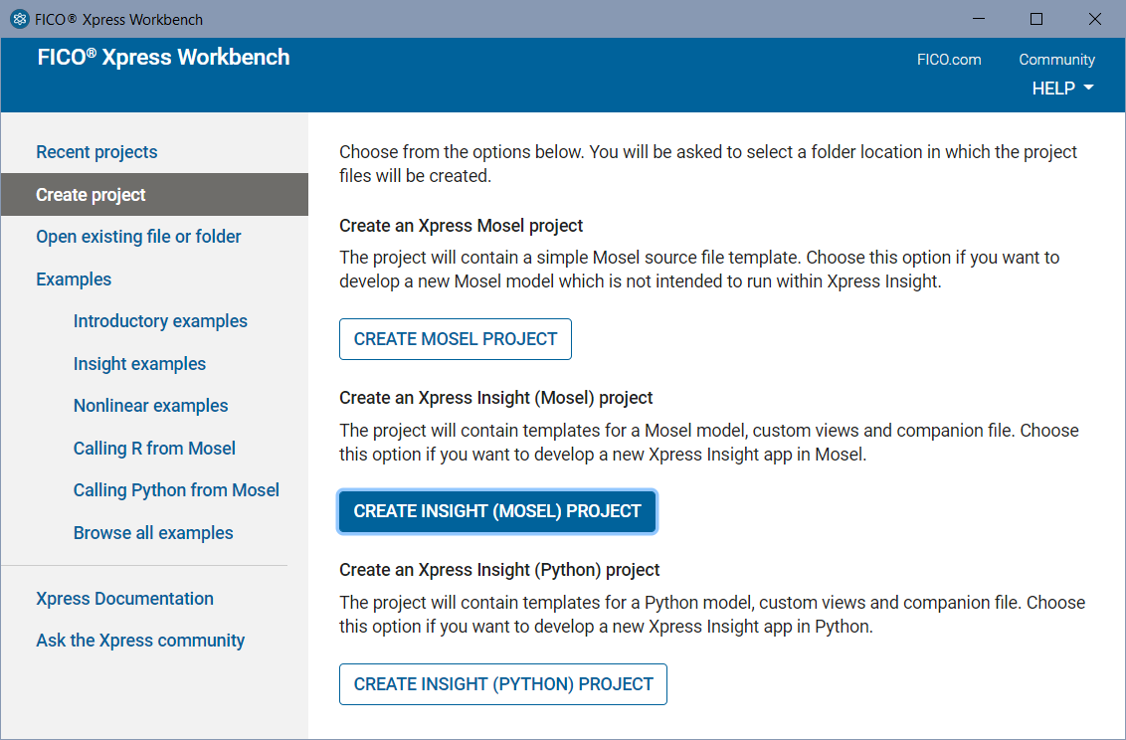Expand the HELP dropdown menu
1126x740 pixels.
click(x=1062, y=89)
